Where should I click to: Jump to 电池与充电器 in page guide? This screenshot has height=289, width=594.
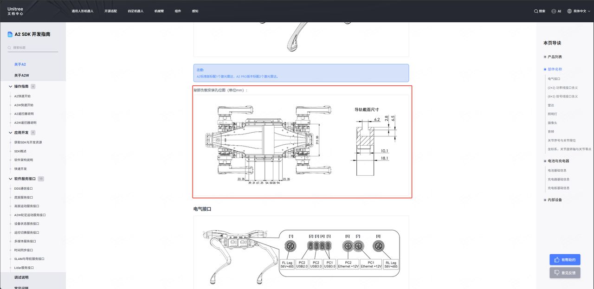point(558,161)
